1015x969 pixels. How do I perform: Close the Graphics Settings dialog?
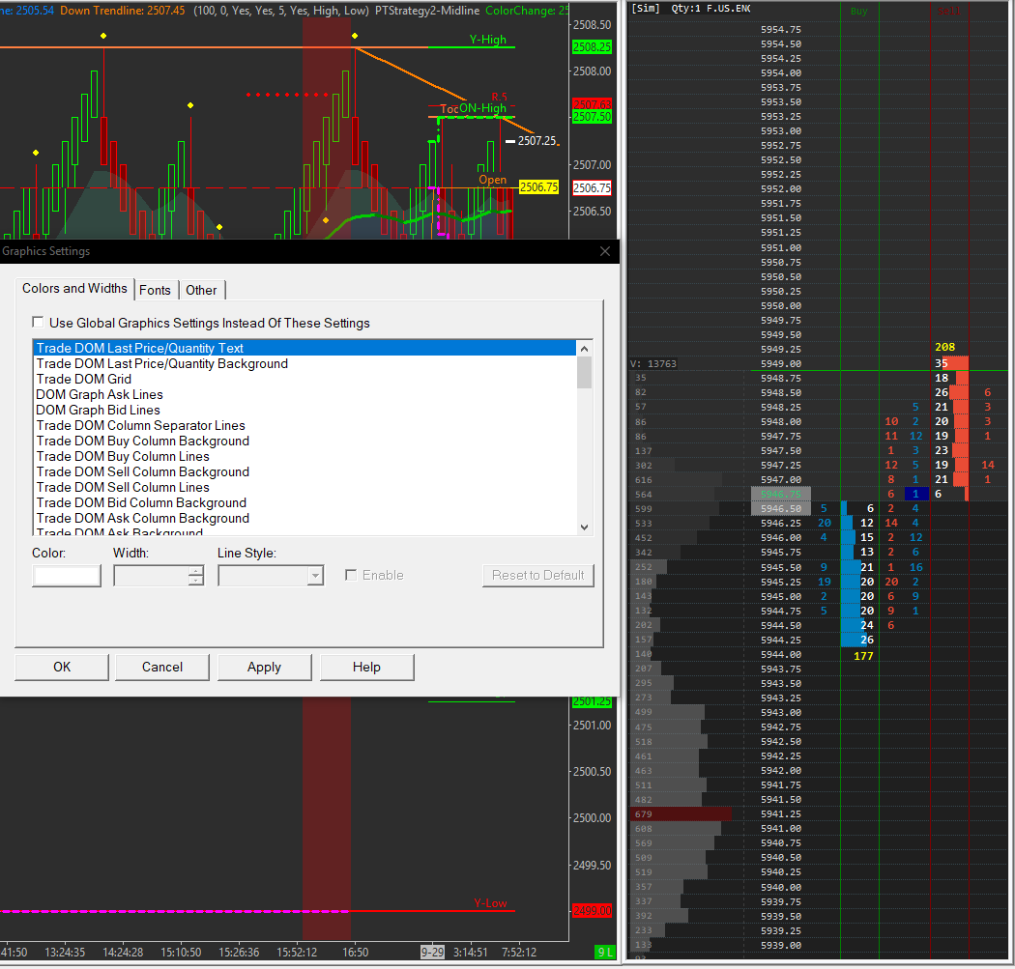point(605,251)
